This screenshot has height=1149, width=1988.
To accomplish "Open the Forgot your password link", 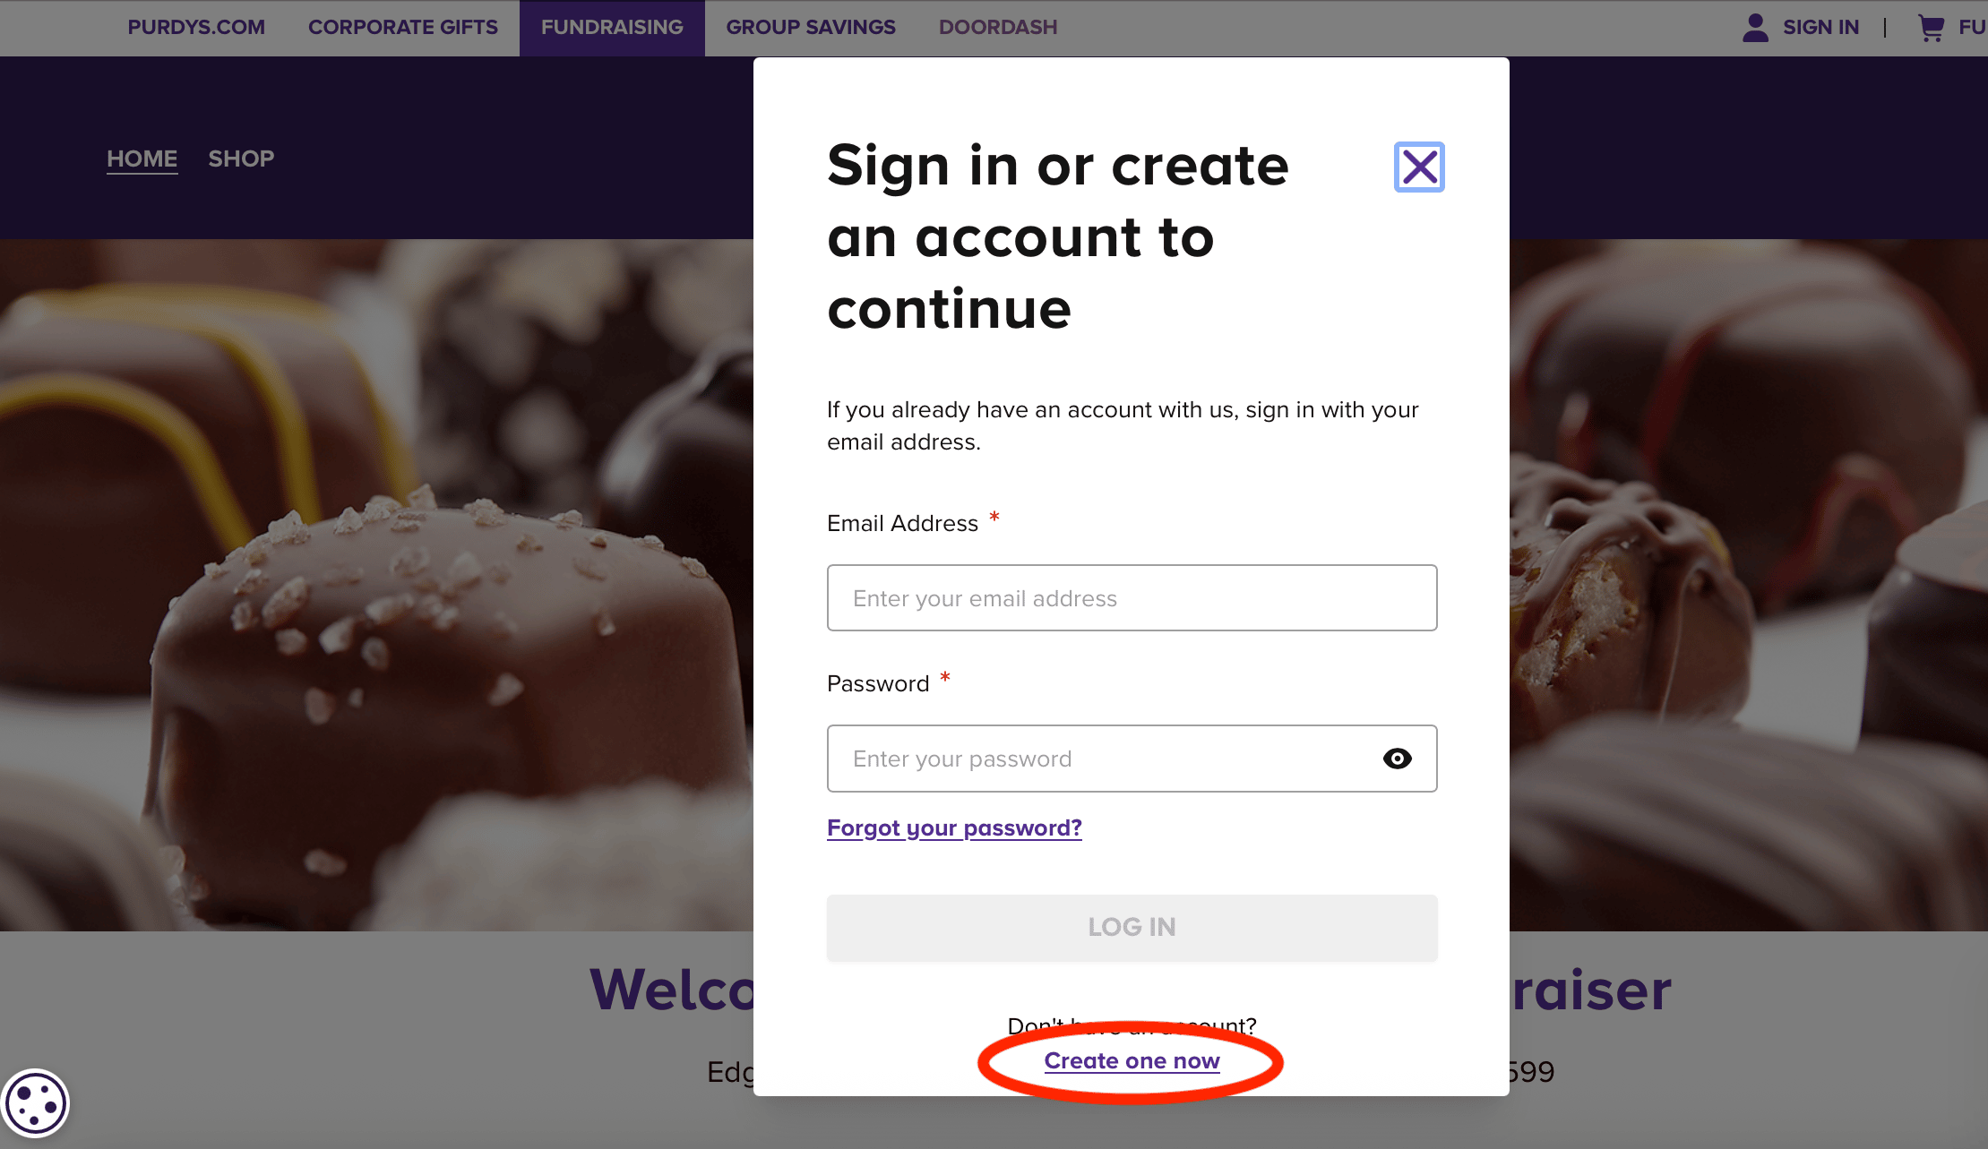I will (x=954, y=828).
